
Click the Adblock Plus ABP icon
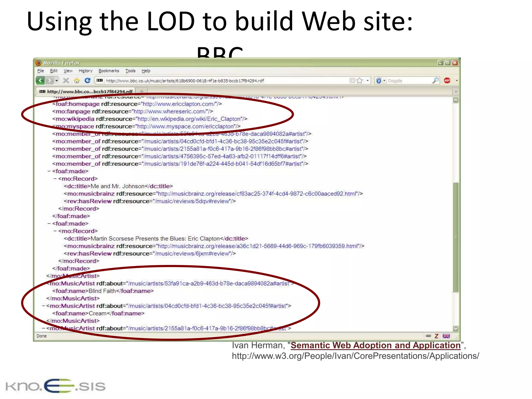447,81
